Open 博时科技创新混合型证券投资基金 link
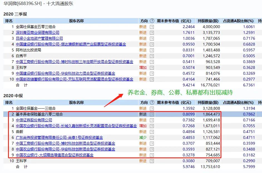This screenshot has width=262, height=173. [x=66, y=144]
